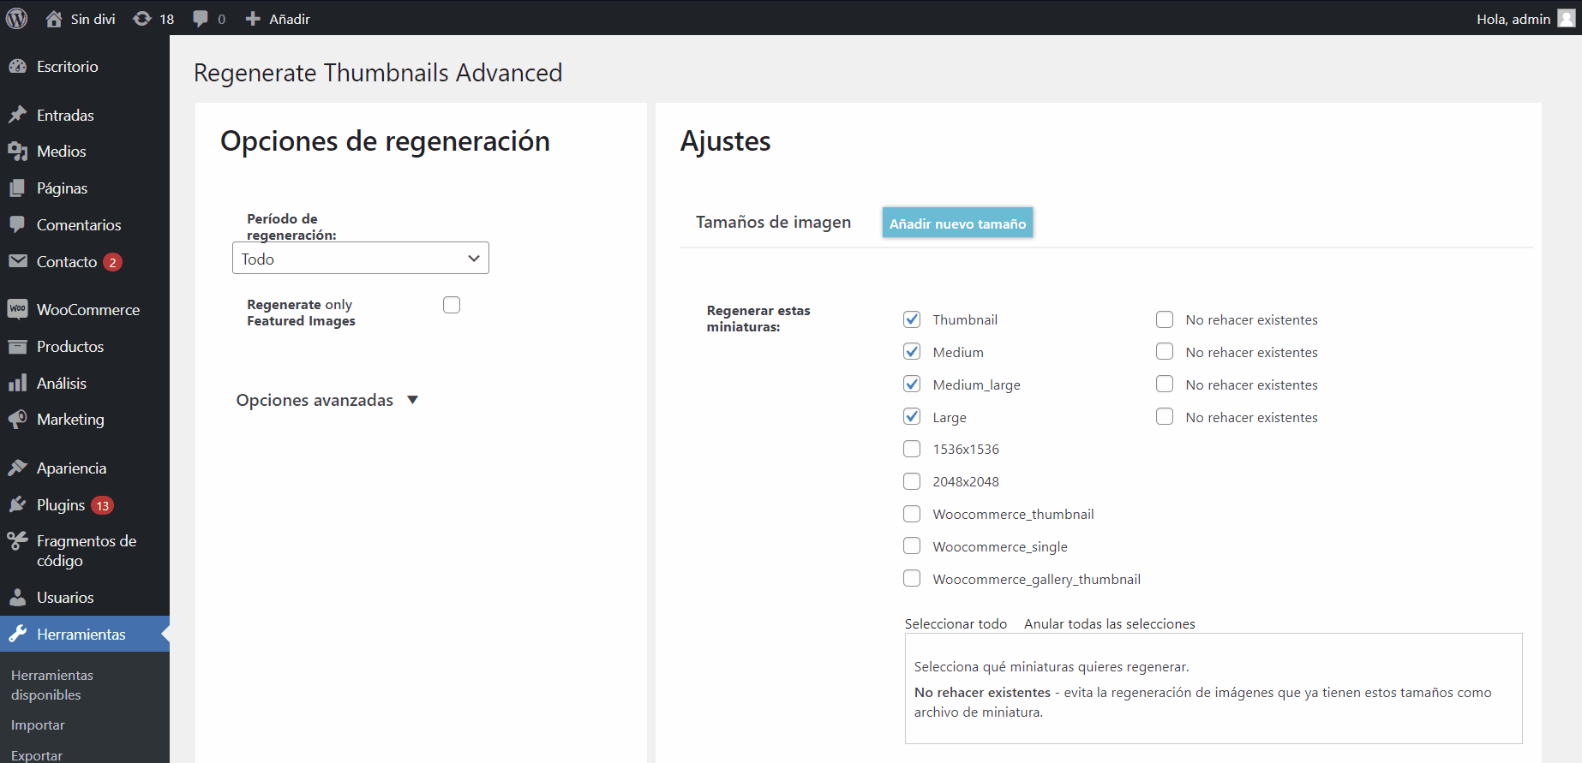
Task: Click the Seleccionar todo link
Action: click(956, 624)
